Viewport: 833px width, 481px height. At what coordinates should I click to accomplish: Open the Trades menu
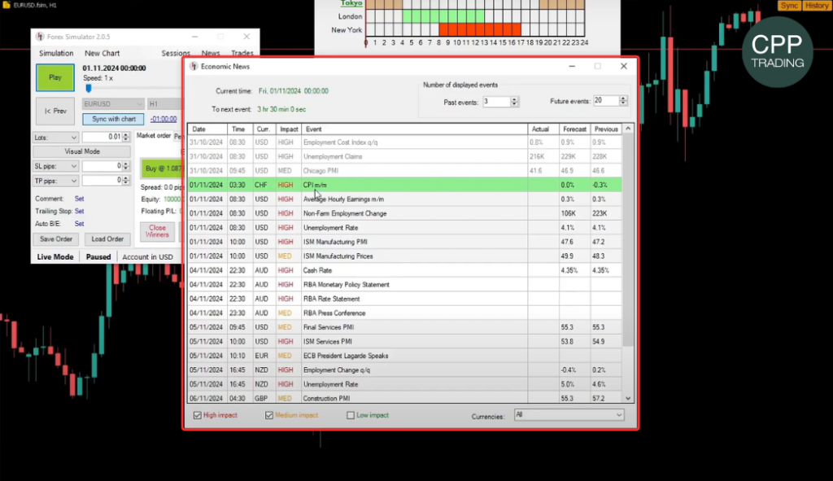242,53
